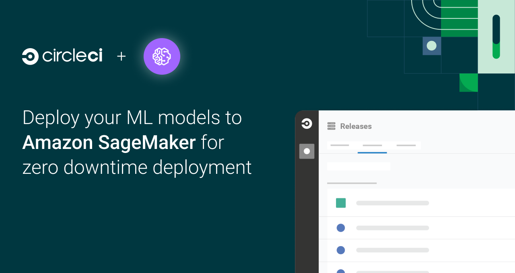Screen dimensions: 515x273
Task: Click the white circle icon in the sidebar
Action: [307, 151]
